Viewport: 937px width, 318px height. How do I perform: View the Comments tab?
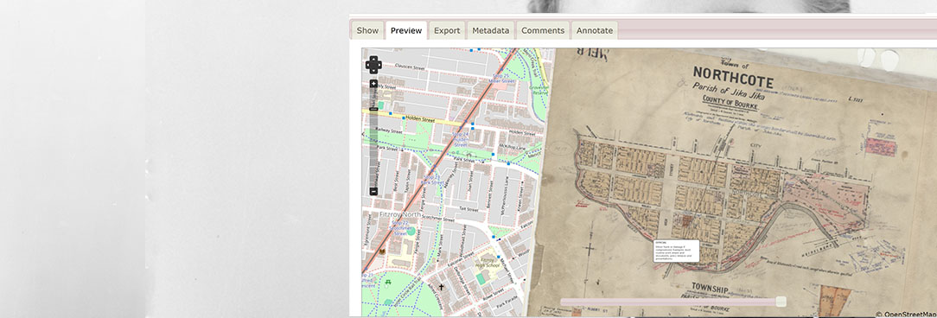click(x=543, y=30)
